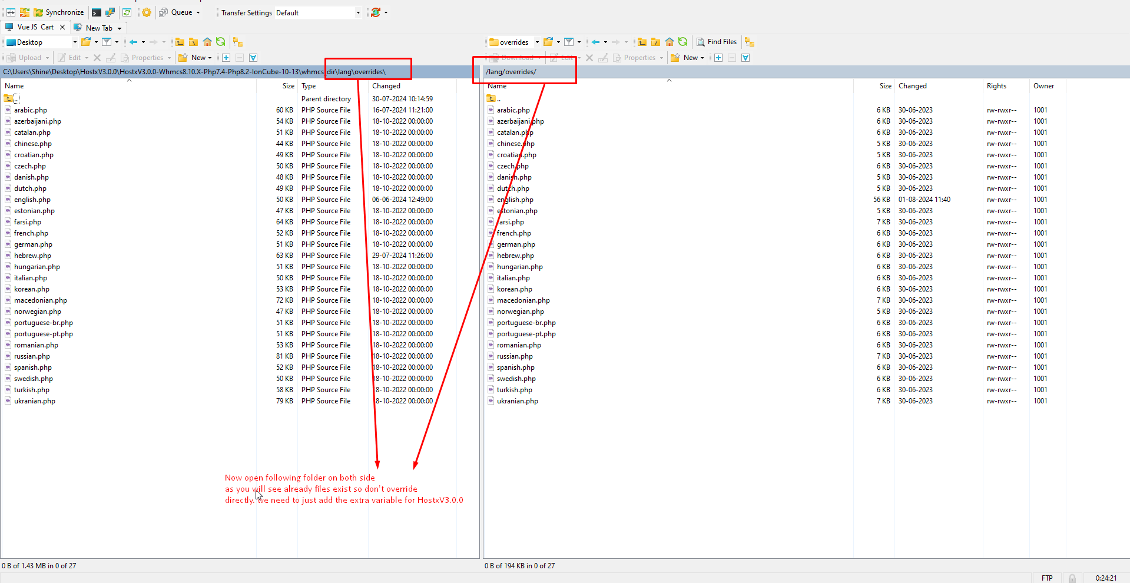Refresh the remote overrides directory
1130x583 pixels.
click(x=683, y=42)
